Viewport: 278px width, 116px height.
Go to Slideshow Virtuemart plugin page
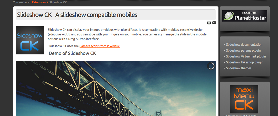point(246,56)
